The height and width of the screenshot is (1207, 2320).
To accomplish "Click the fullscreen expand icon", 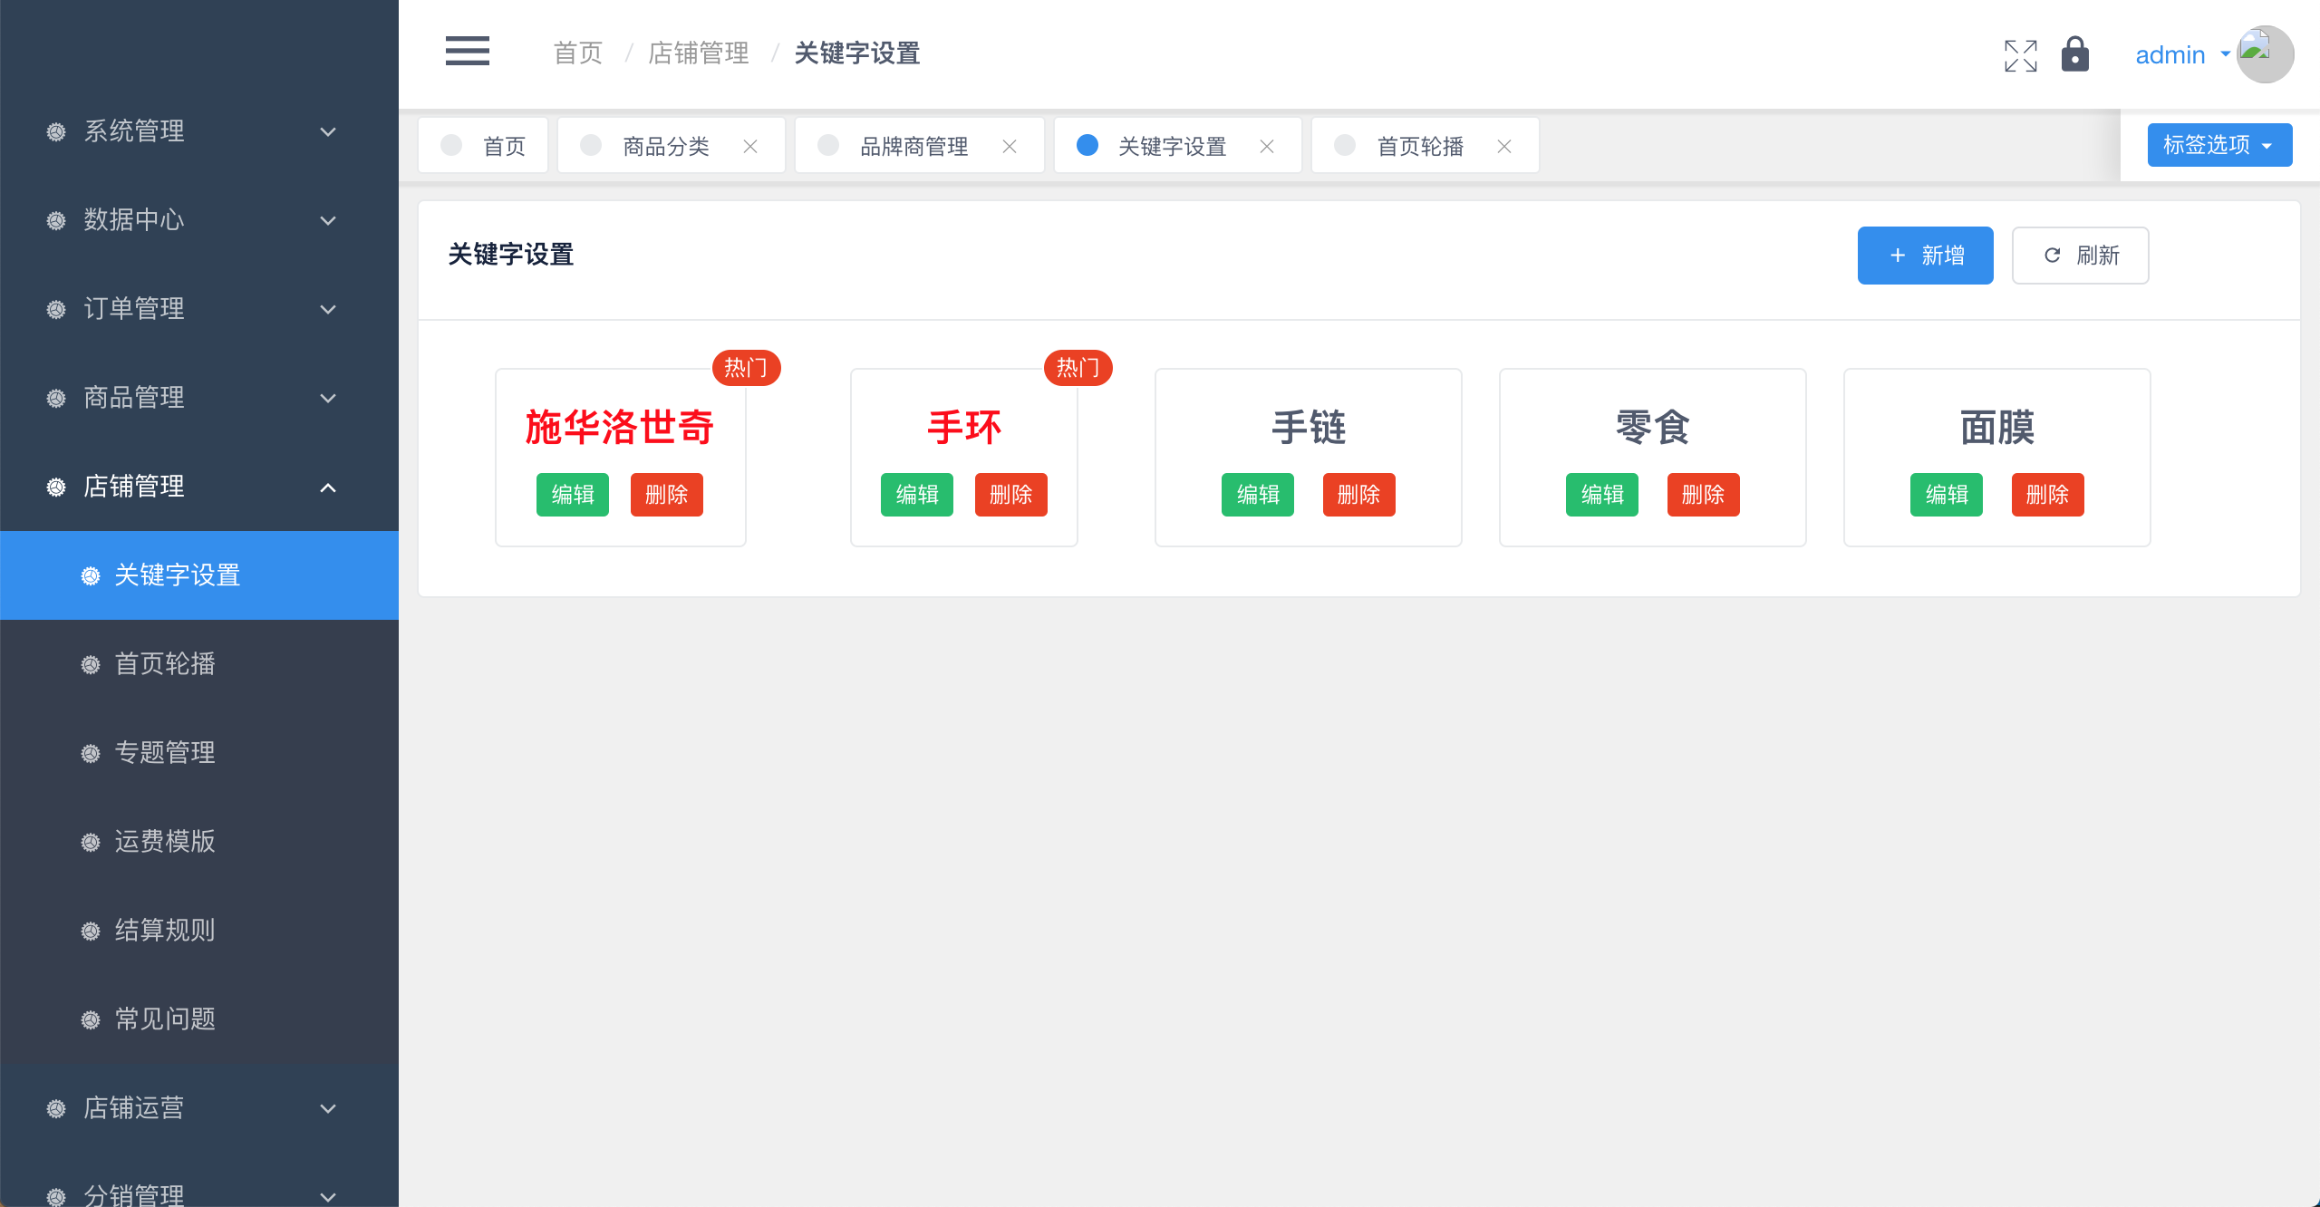I will (2020, 55).
